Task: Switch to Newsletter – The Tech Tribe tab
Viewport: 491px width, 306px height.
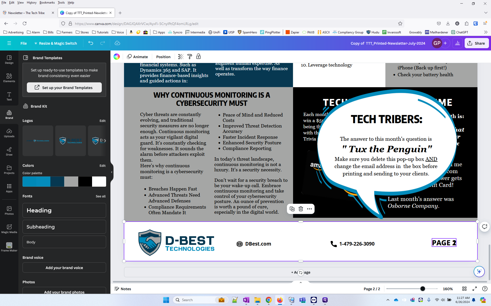Action: pos(26,13)
